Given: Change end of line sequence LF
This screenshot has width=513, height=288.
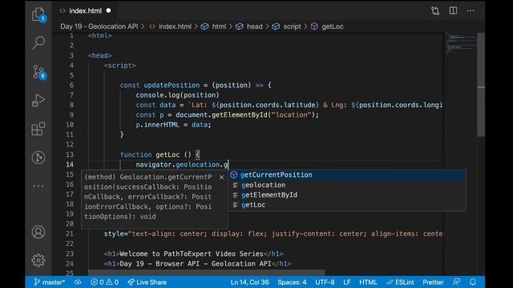Looking at the screenshot, I should coord(347,282).
